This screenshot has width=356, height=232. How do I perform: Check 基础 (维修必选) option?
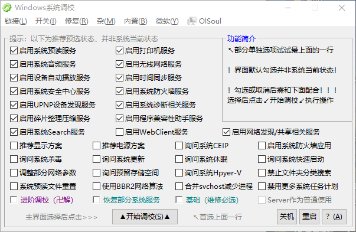click(179, 200)
